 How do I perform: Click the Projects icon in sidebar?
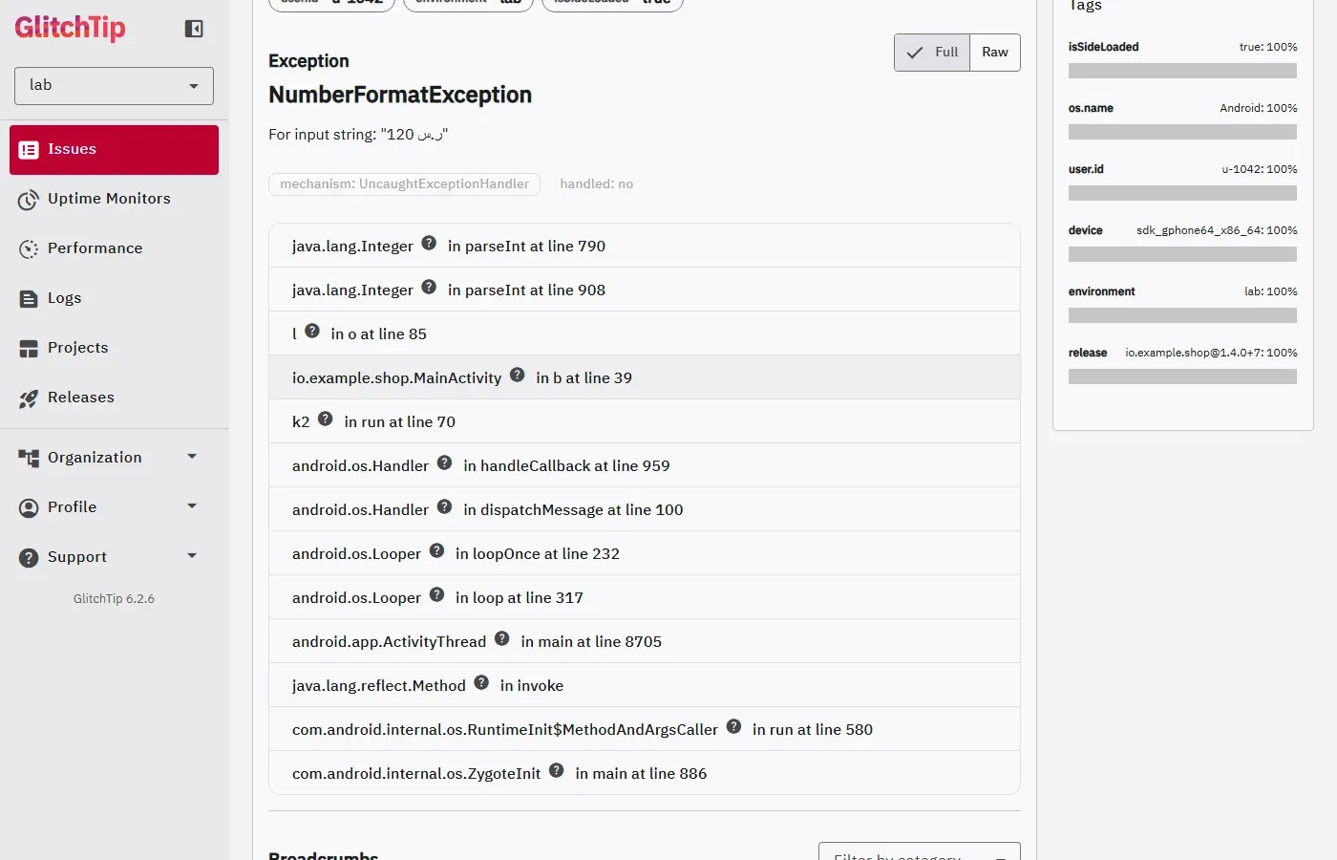29,349
